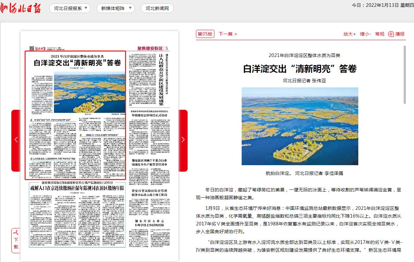Click the Hebei Daily logo
Image resolution: width=414 pixels, height=262 pixels.
tap(21, 8)
